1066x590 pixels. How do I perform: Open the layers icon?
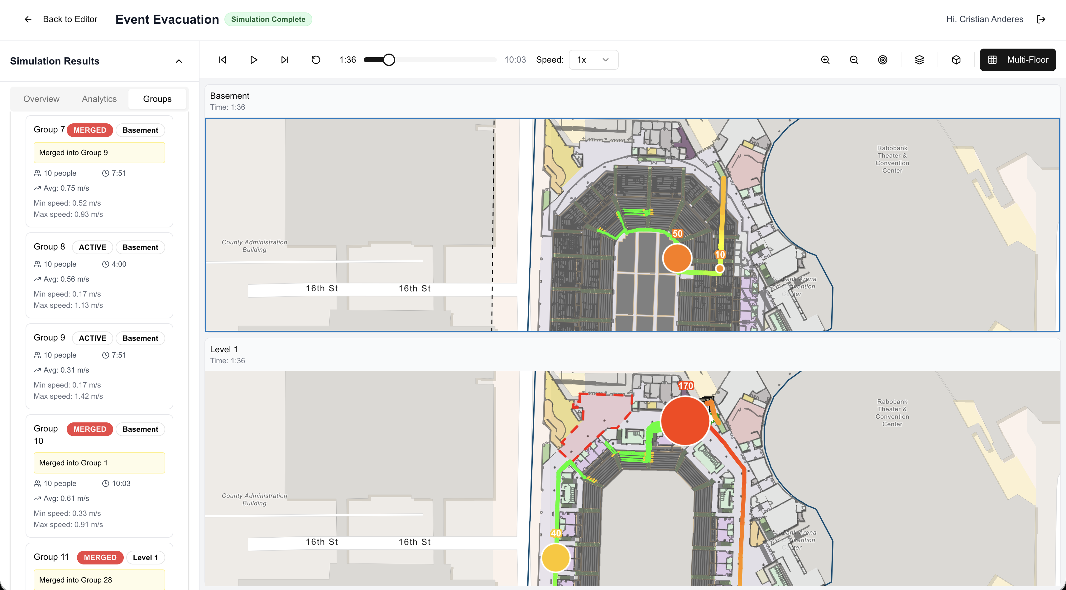(x=919, y=60)
